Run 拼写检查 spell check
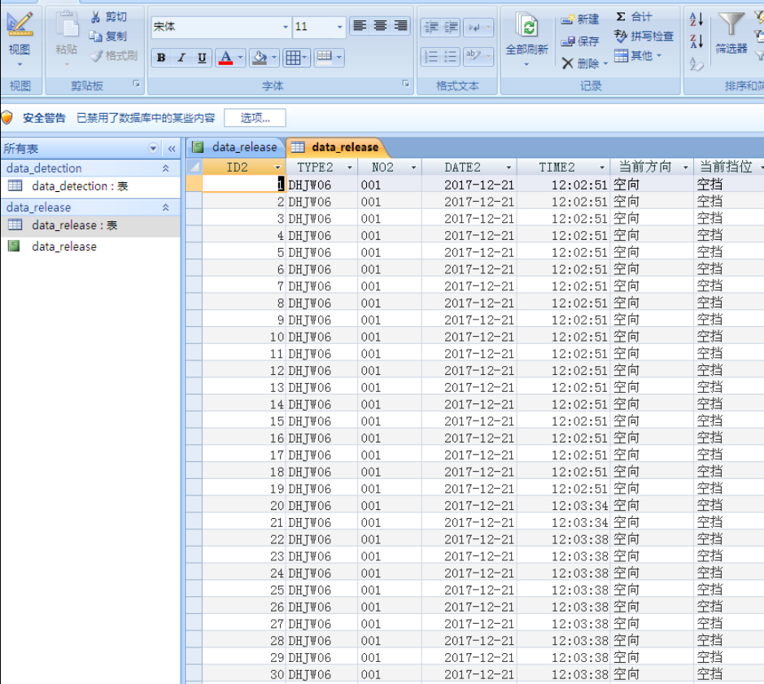This screenshot has height=684, width=764. pyautogui.click(x=644, y=36)
